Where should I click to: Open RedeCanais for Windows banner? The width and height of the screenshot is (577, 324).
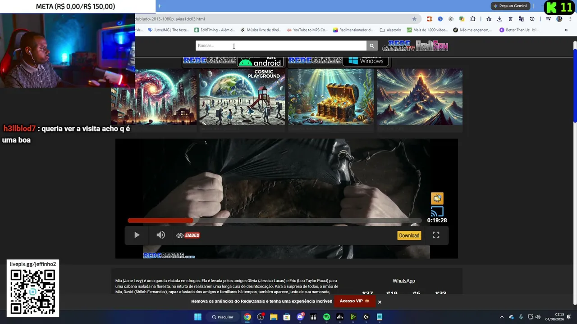[x=339, y=62]
